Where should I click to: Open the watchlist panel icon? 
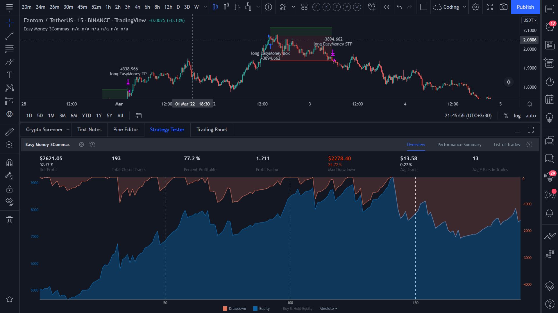click(549, 9)
